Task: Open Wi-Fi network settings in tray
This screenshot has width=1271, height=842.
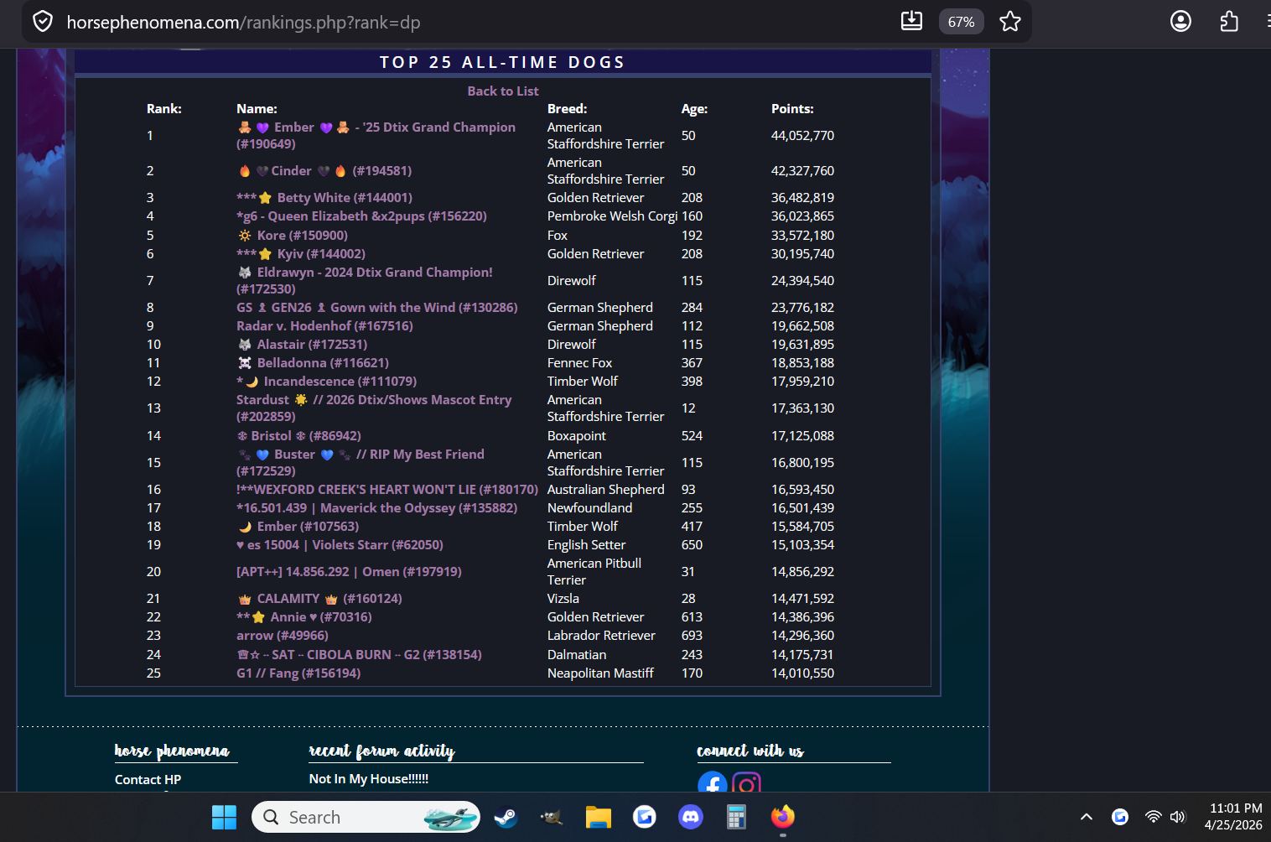Action: pyautogui.click(x=1154, y=817)
